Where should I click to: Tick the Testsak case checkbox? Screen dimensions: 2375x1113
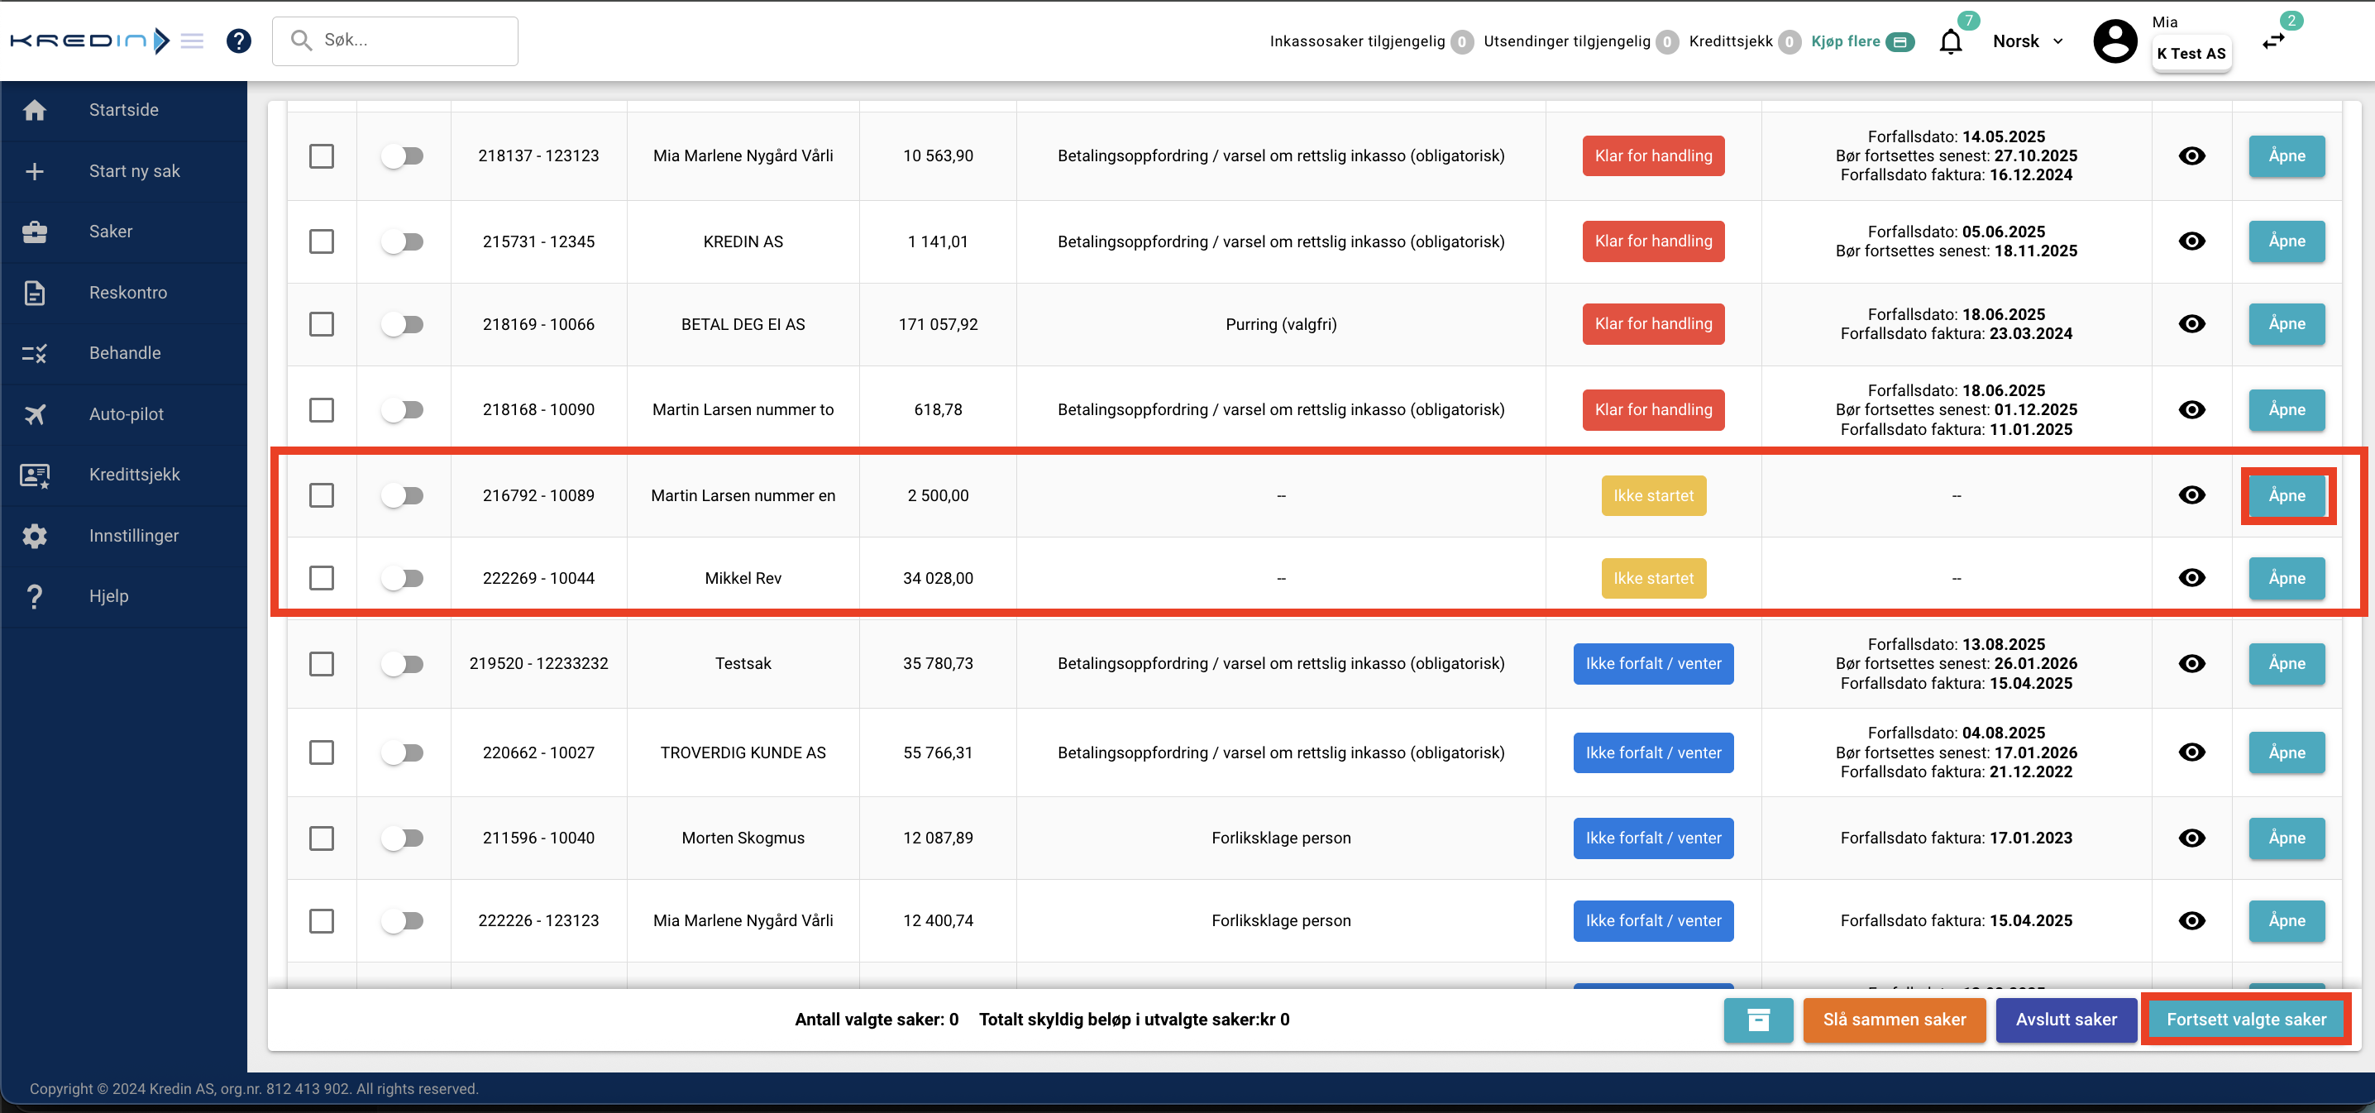(x=322, y=664)
